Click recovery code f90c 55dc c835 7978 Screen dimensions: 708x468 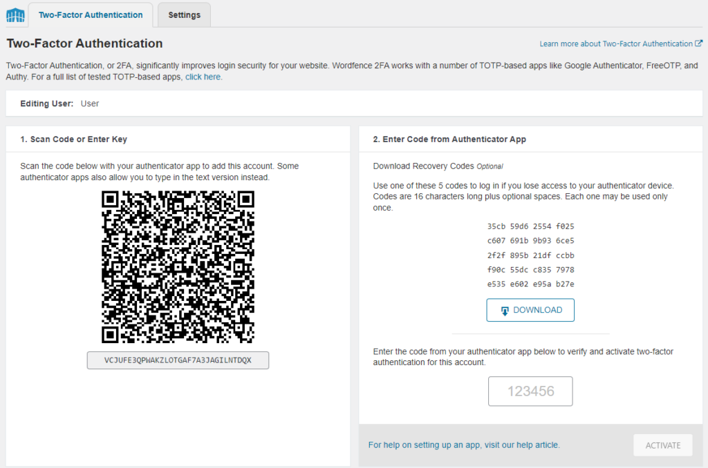click(530, 270)
